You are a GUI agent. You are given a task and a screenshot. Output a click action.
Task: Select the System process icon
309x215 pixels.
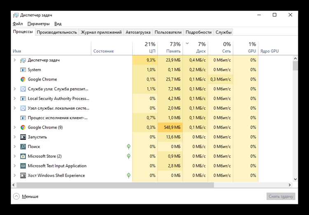(23, 70)
